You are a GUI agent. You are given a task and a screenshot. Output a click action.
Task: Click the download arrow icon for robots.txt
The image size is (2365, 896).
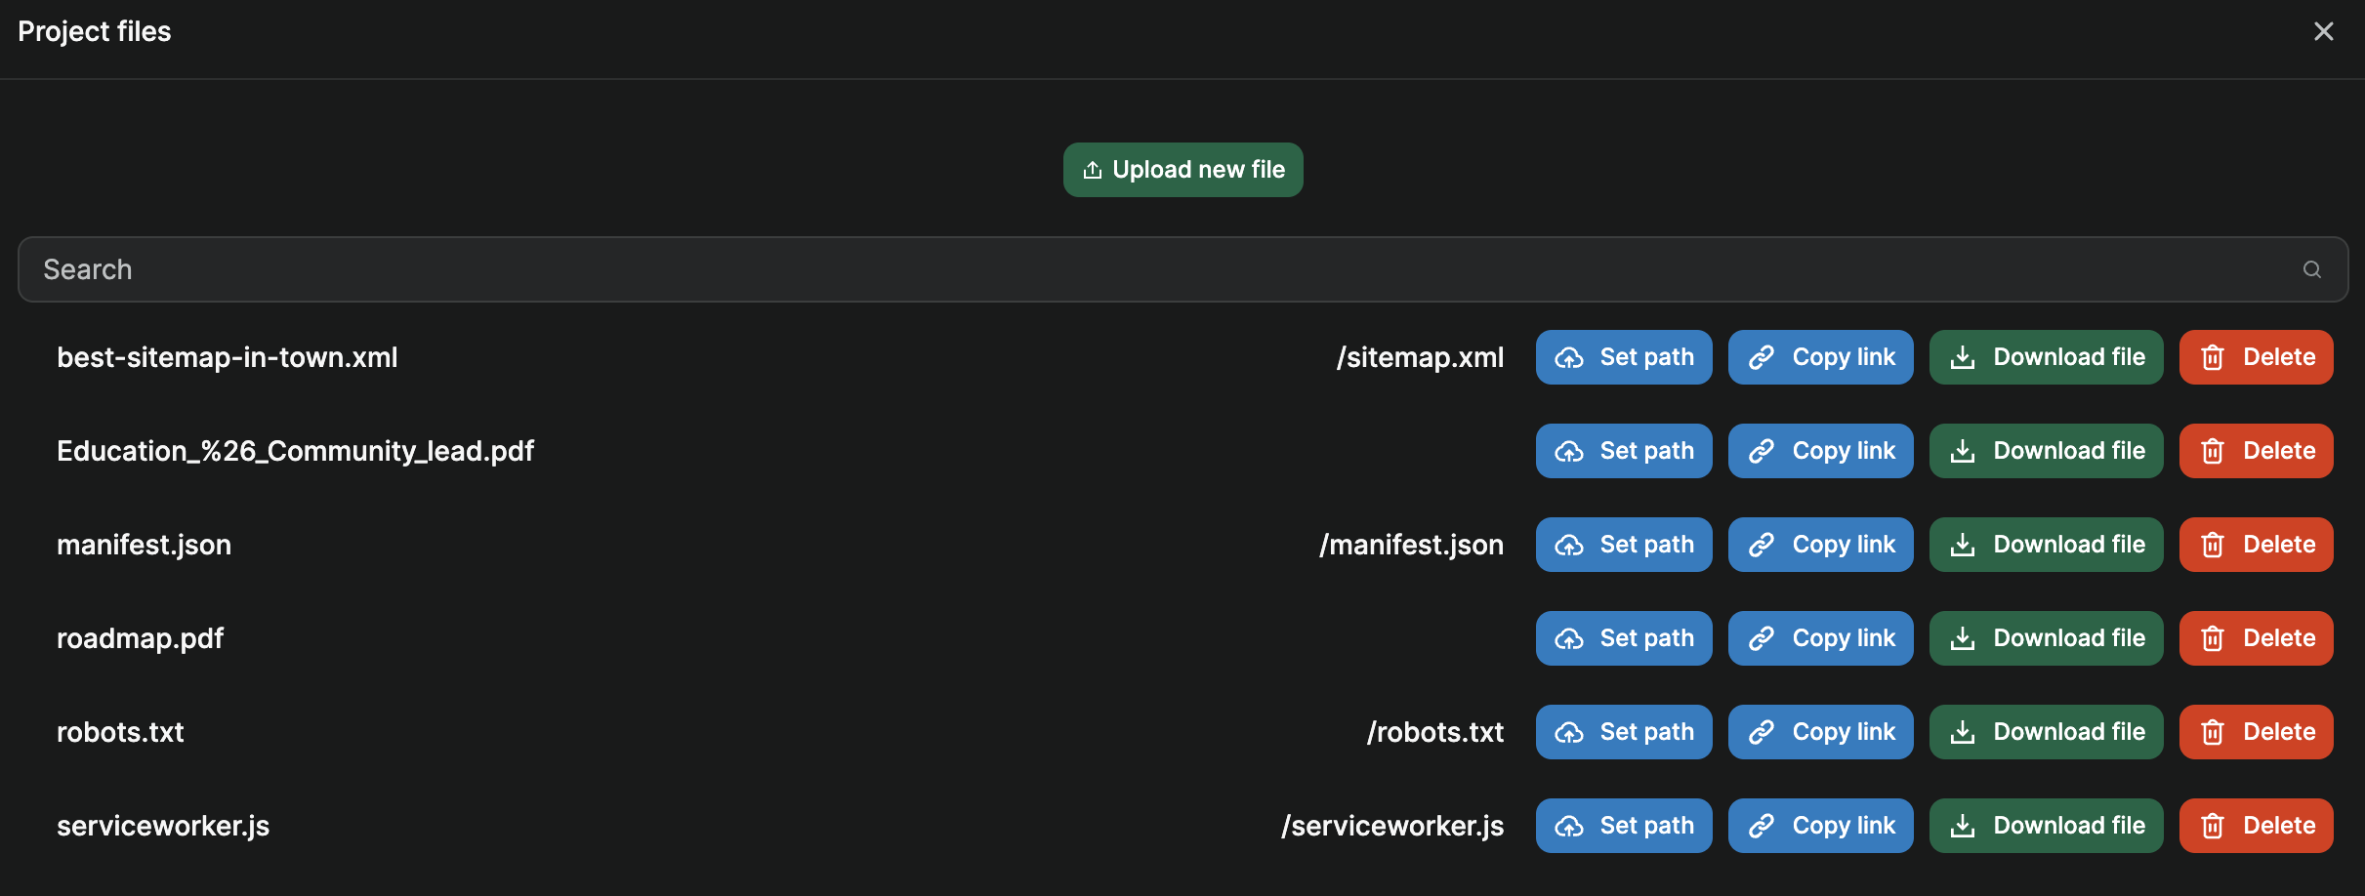[1964, 732]
